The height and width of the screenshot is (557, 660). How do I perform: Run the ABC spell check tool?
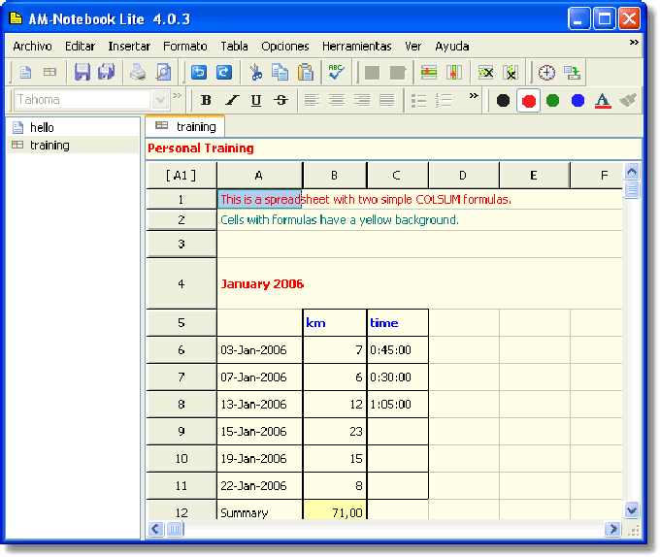pos(337,72)
